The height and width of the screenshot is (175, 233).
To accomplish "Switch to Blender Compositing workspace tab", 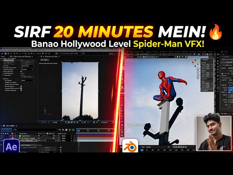I will (x=192, y=52).
